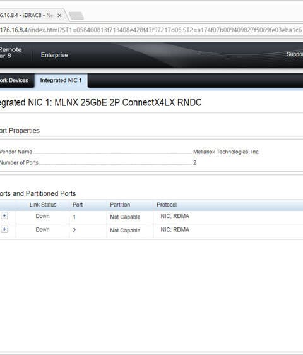The height and width of the screenshot is (355, 303).
Task: Click the Number of Ports label
Action: click(19, 162)
